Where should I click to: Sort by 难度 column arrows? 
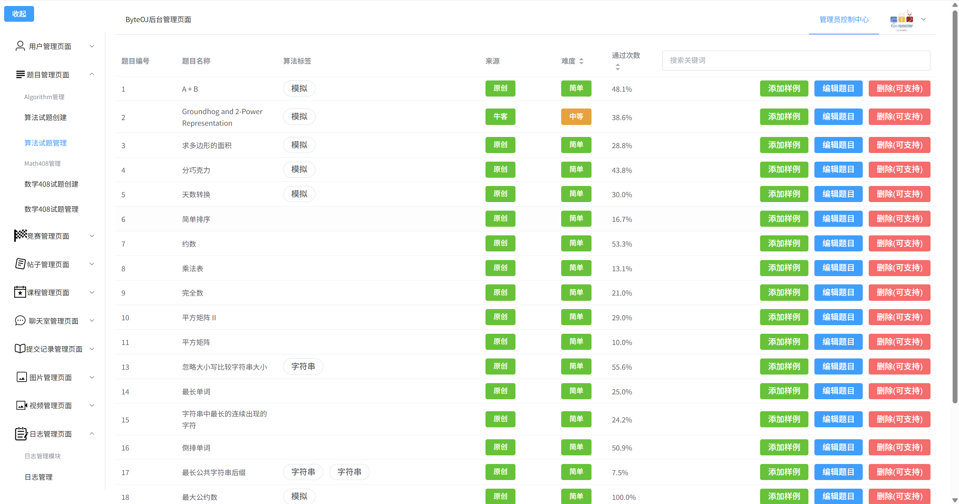(x=581, y=61)
